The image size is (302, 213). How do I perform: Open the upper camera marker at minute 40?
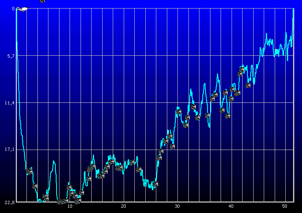click(232, 89)
